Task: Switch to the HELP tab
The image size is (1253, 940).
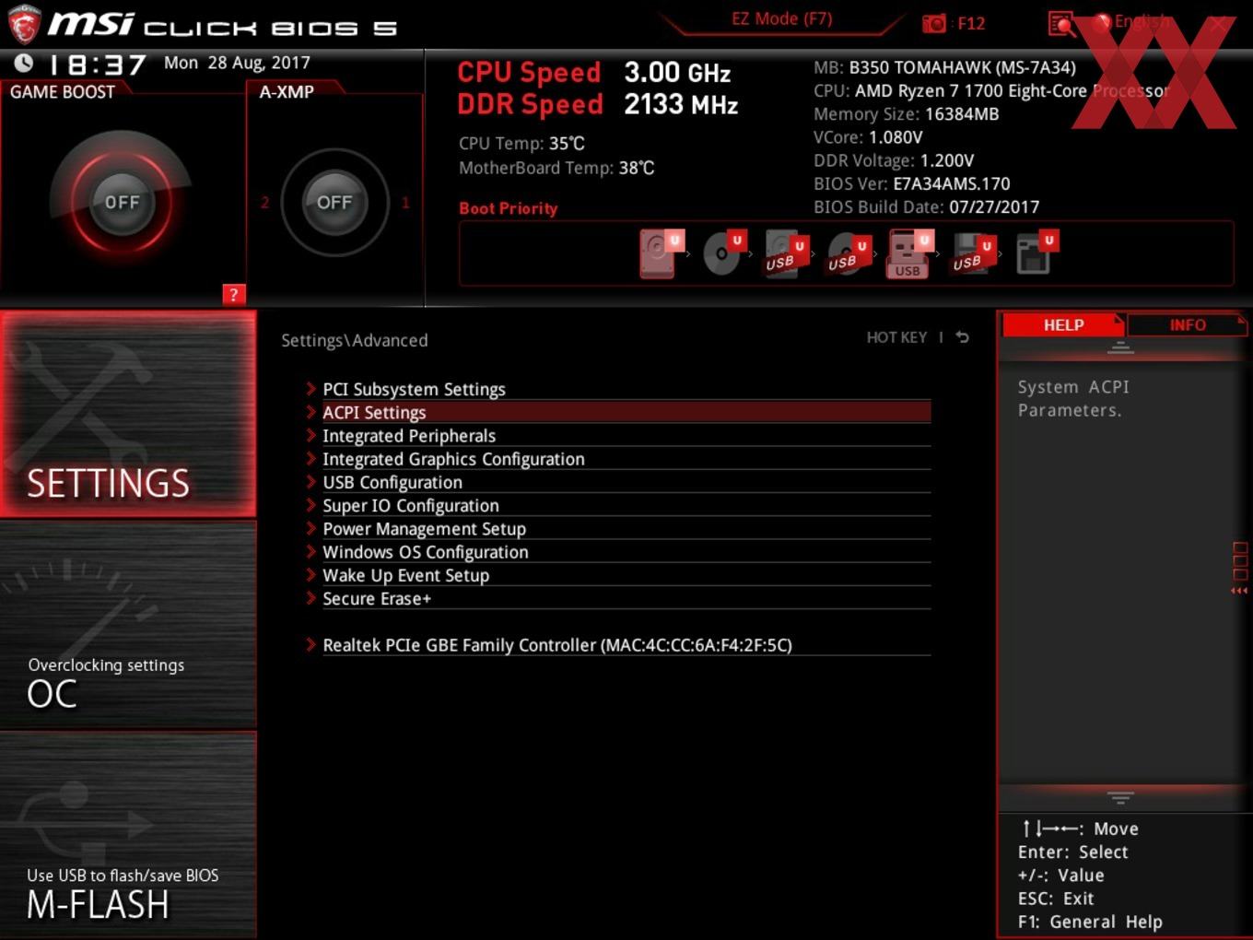Action: [1063, 324]
